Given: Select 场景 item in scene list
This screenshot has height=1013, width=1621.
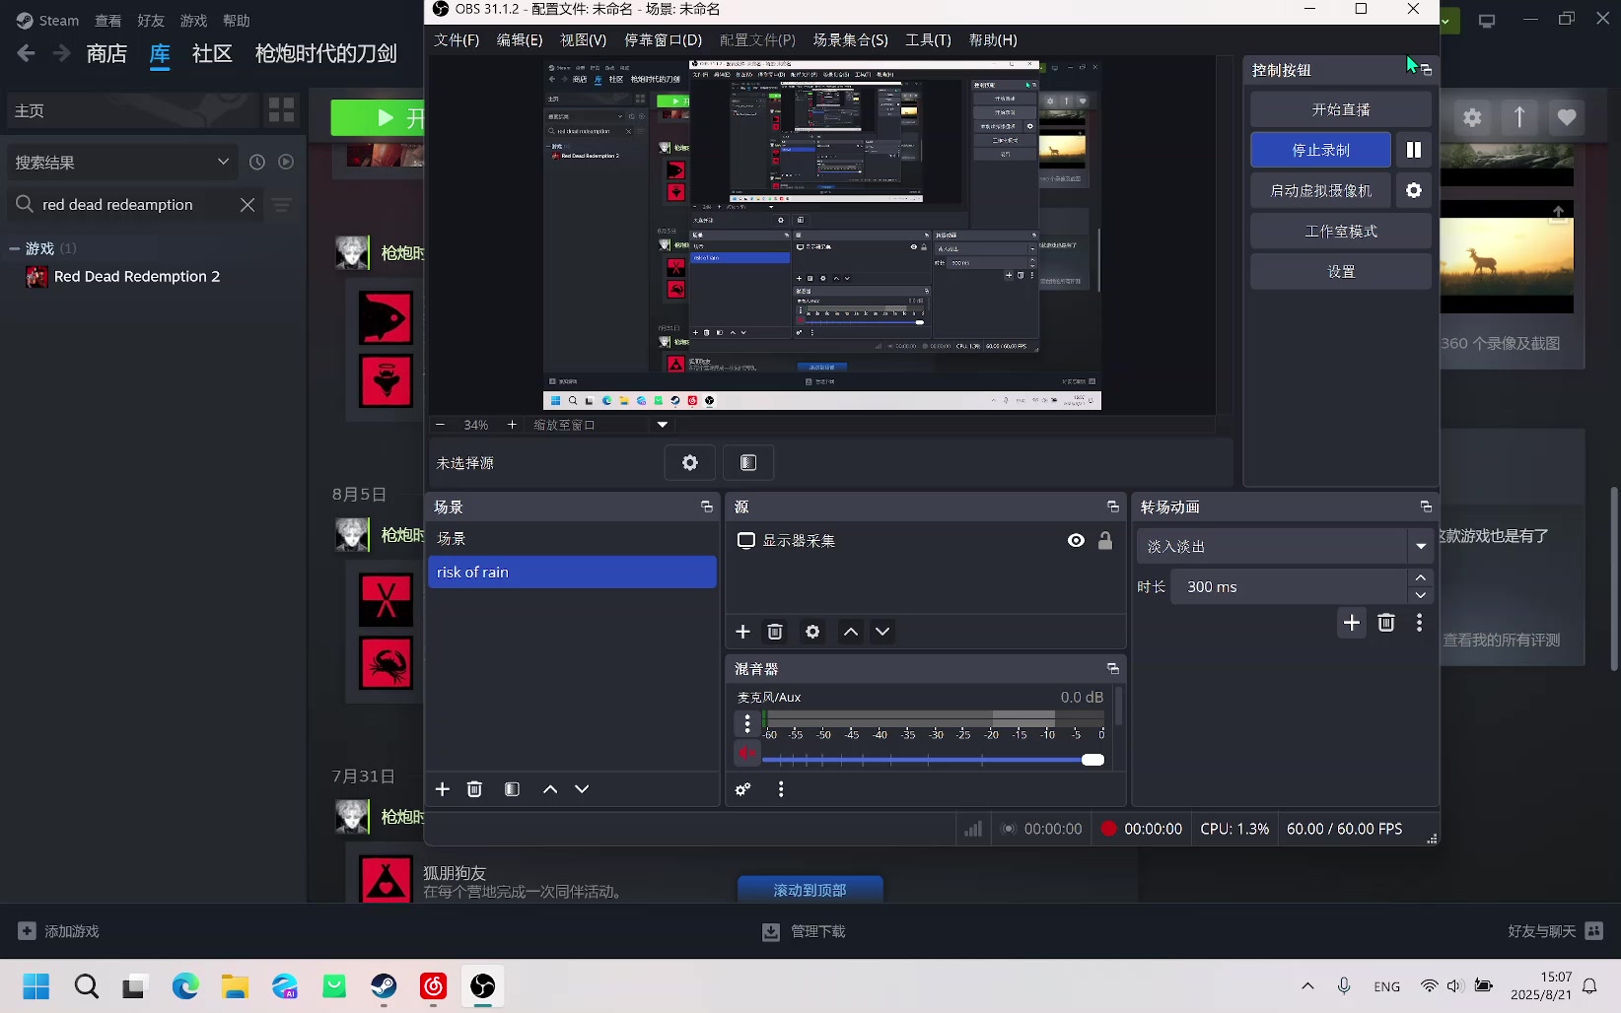Looking at the screenshot, I should click(572, 539).
